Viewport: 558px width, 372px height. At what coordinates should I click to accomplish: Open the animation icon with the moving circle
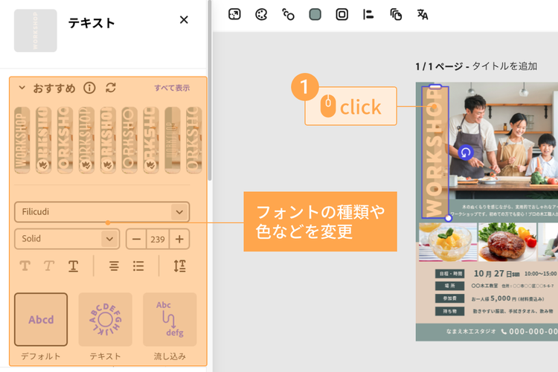pos(288,14)
